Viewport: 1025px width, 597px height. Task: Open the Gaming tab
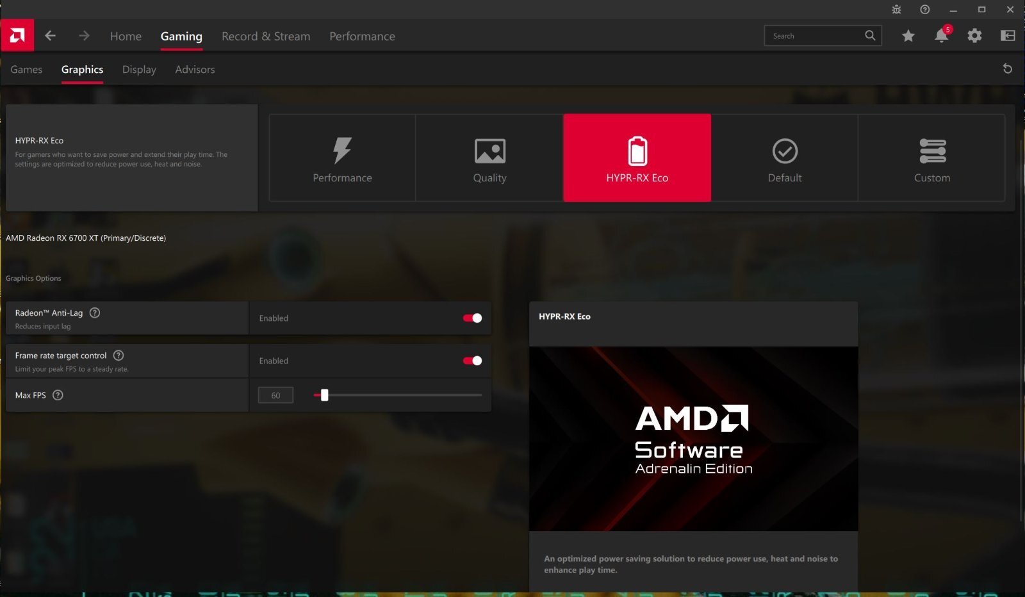coord(181,37)
